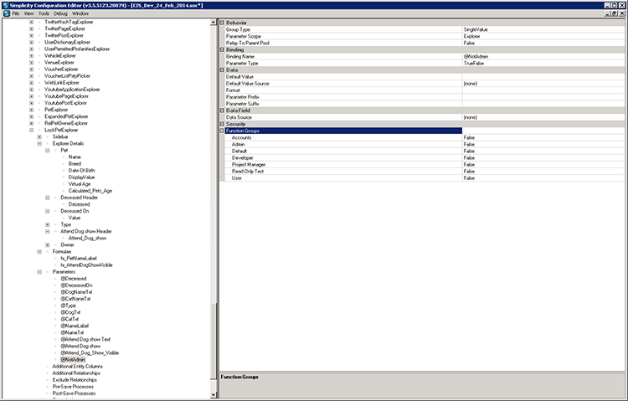628x401 pixels.
Task: Open the File menu
Action: [x=16, y=13]
